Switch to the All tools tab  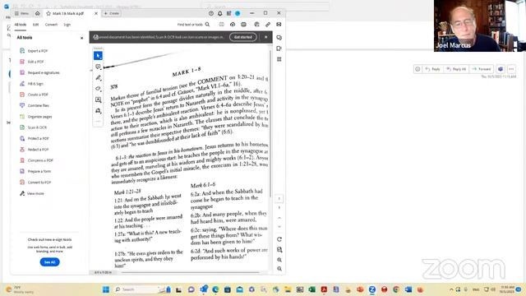(21, 25)
